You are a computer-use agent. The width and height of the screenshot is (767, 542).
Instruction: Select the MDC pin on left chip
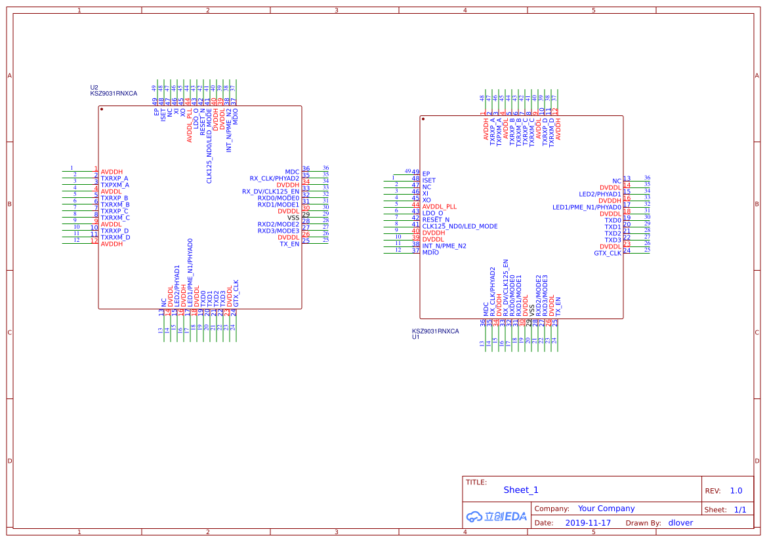point(292,172)
